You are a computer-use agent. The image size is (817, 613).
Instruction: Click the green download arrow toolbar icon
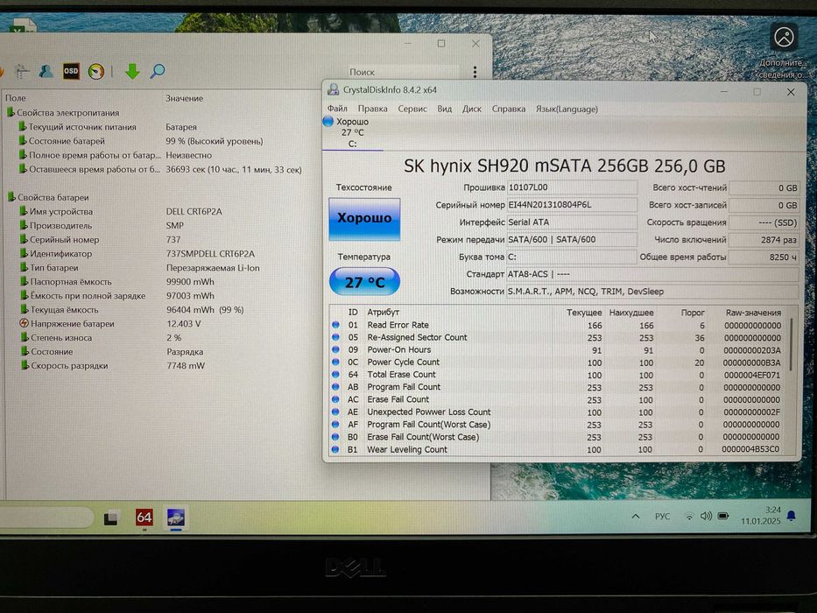click(x=132, y=71)
